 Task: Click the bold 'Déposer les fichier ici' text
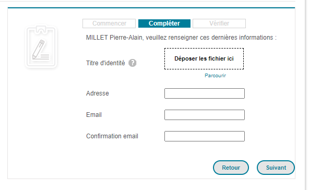point(204,58)
